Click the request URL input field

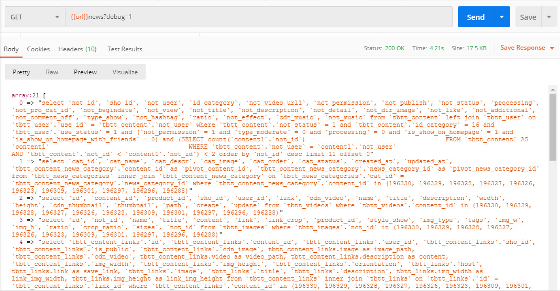click(259, 17)
